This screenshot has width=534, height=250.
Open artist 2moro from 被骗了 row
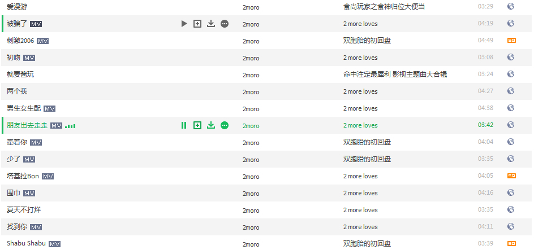pos(251,24)
